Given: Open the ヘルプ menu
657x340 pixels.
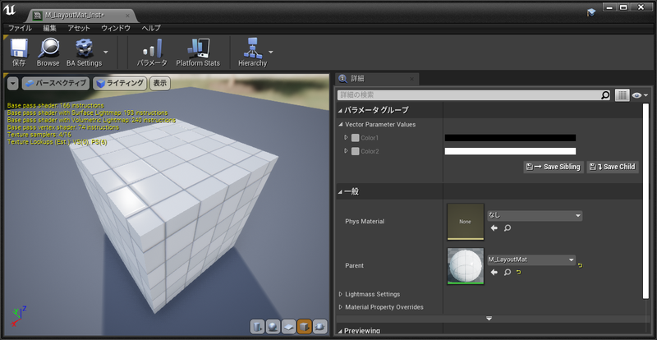Looking at the screenshot, I should click(151, 29).
